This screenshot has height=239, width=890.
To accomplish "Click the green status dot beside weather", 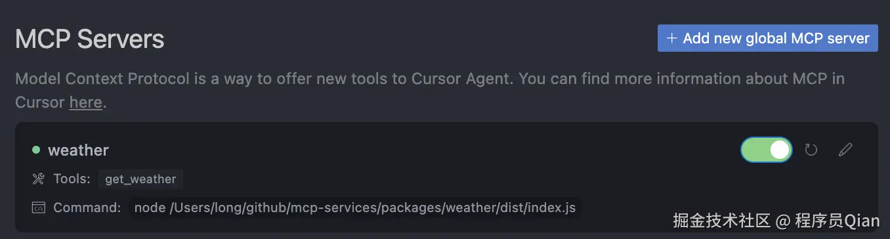I will click(36, 150).
